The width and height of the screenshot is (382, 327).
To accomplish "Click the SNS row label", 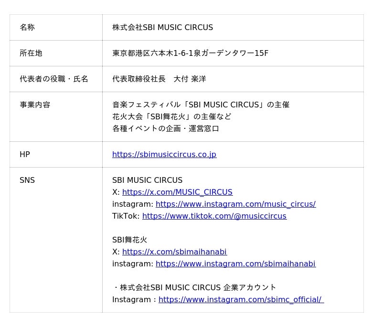I will point(27,180).
